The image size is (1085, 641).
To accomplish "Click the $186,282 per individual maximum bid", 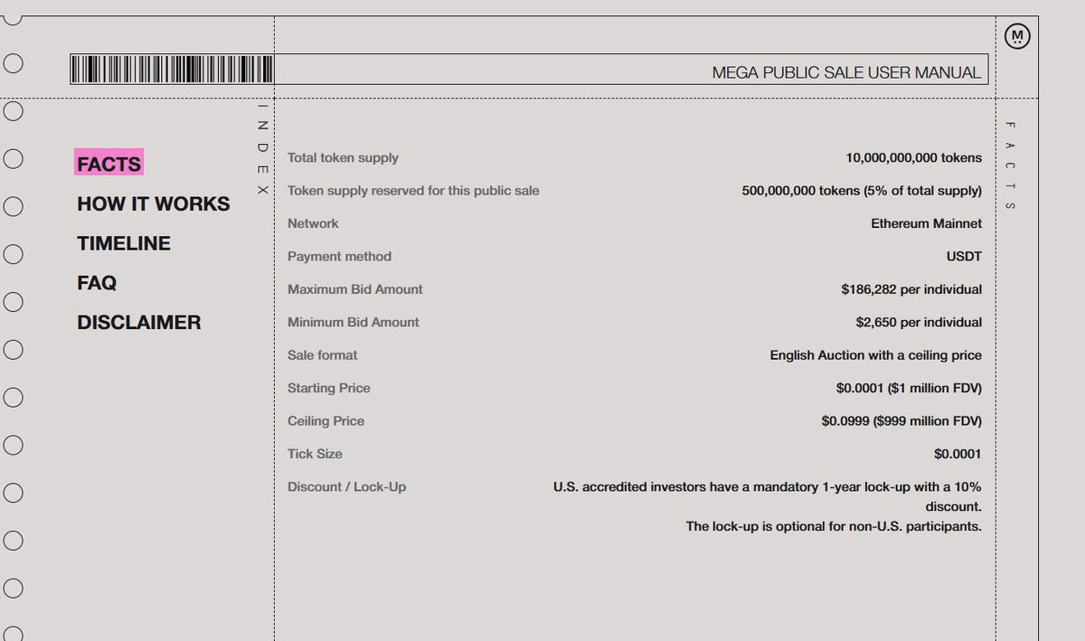I will click(x=911, y=289).
